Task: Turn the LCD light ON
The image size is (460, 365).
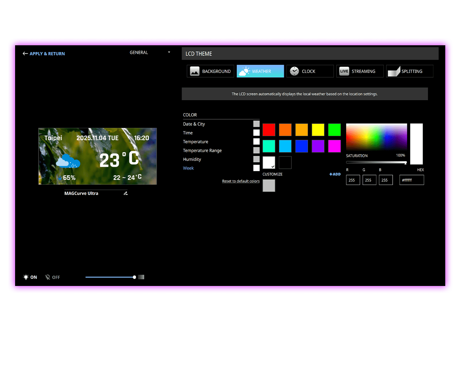Action: point(30,277)
